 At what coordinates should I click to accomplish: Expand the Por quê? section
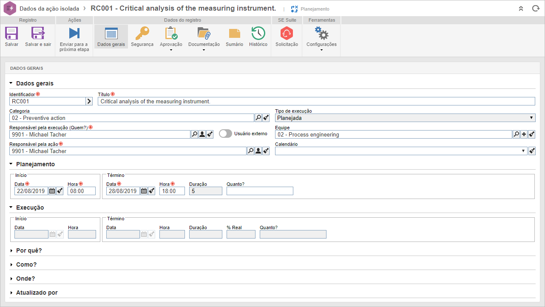[x=11, y=250]
